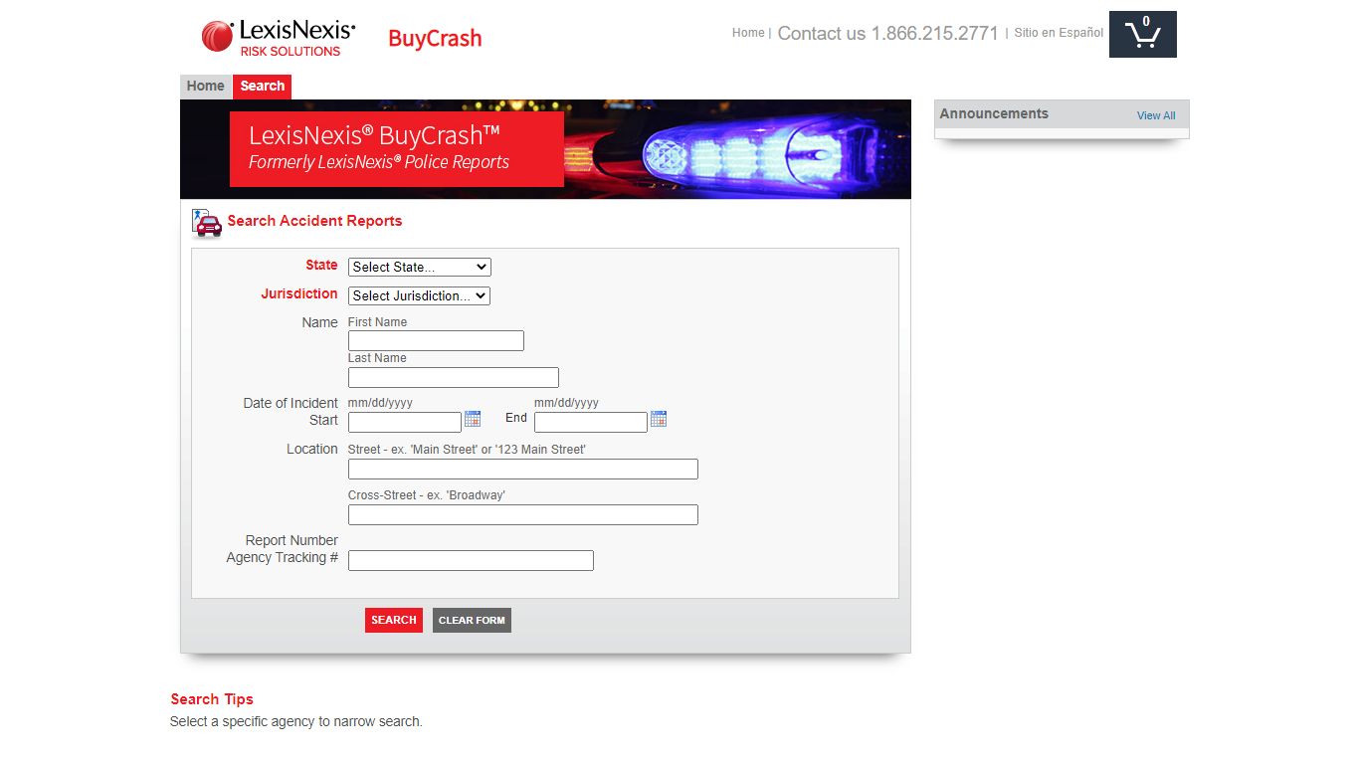Viewport: 1359px width, 764px height.
Task: Click the Search Tips heading
Action: [212, 699]
